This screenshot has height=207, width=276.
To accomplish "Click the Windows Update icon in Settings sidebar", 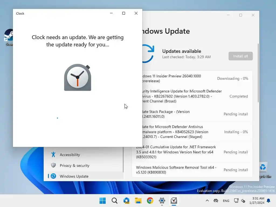I will pos(53,176).
